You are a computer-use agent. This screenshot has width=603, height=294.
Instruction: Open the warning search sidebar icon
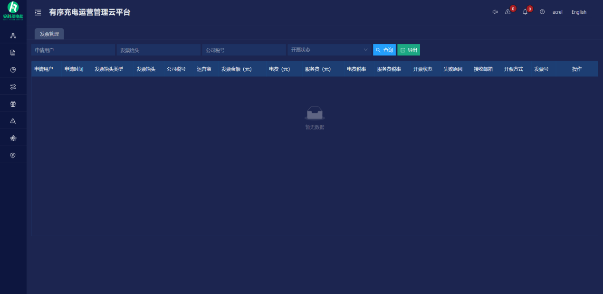[x=13, y=121]
